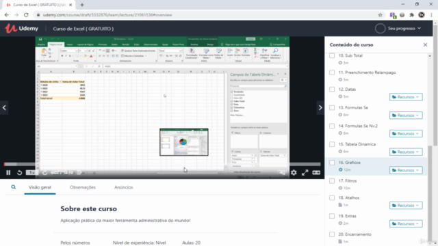Check the 20. Encerramento lecture box
This screenshot has width=438, height=246.
(x=332, y=234)
